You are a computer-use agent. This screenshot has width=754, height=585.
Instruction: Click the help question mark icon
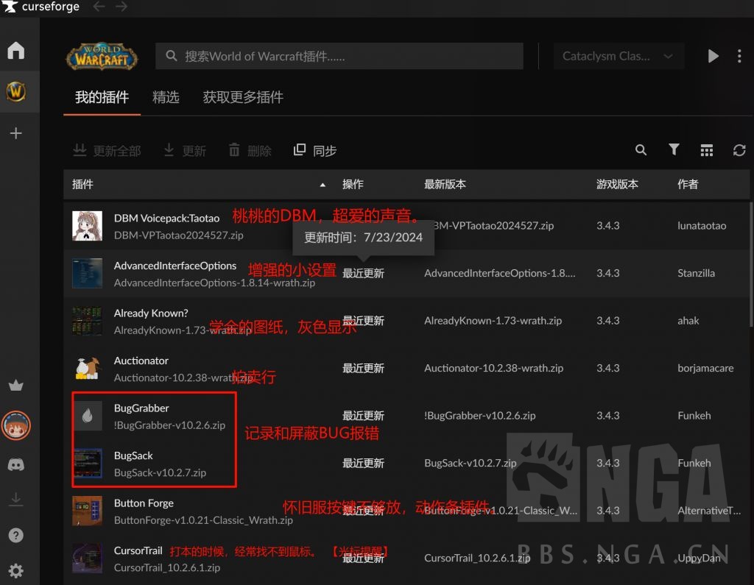16,535
